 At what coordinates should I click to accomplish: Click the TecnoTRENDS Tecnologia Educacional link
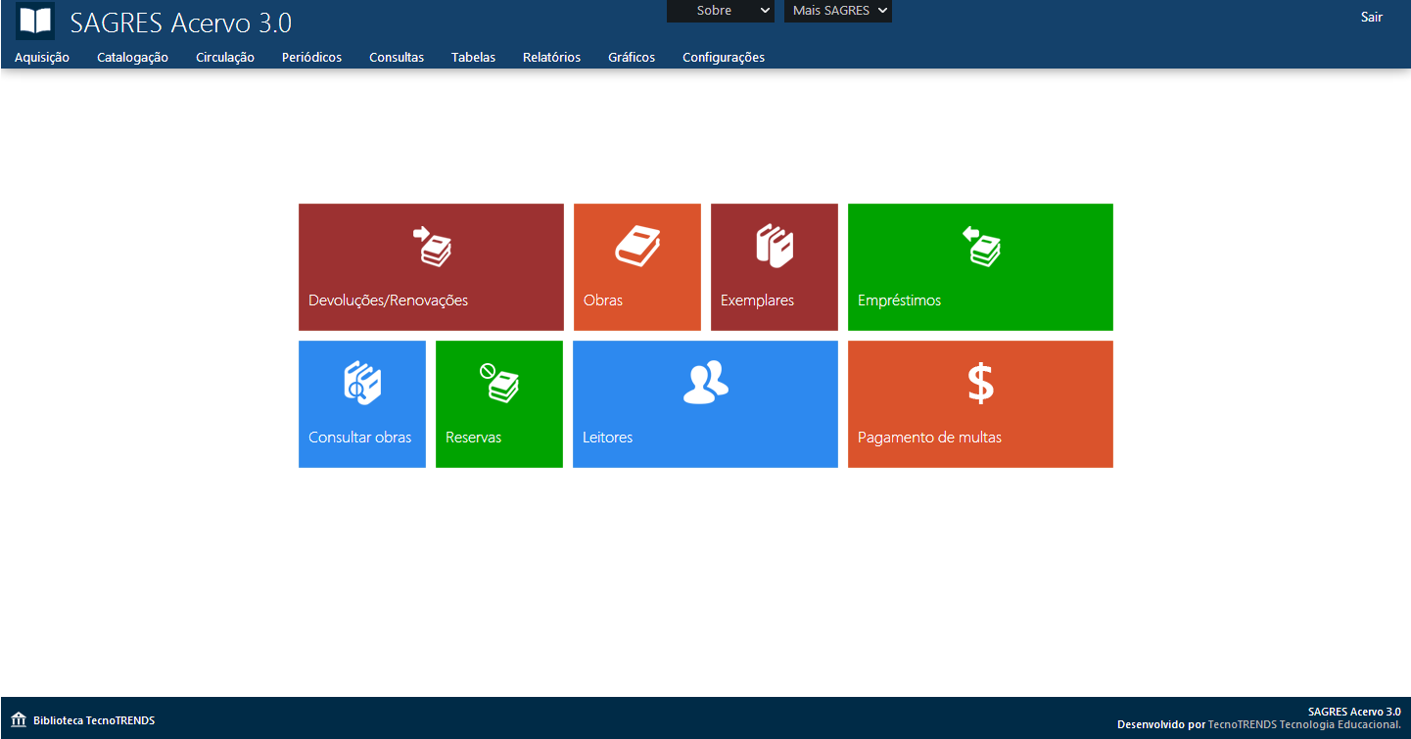coord(1304,725)
